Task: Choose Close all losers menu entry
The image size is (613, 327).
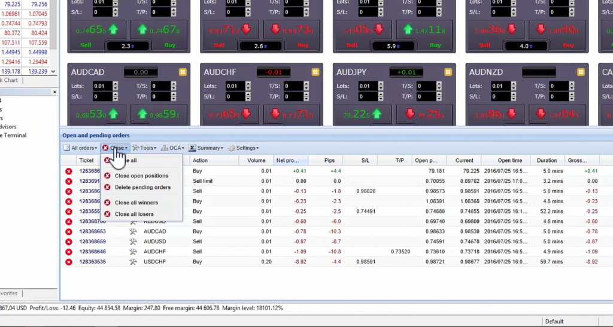Action: coord(134,214)
